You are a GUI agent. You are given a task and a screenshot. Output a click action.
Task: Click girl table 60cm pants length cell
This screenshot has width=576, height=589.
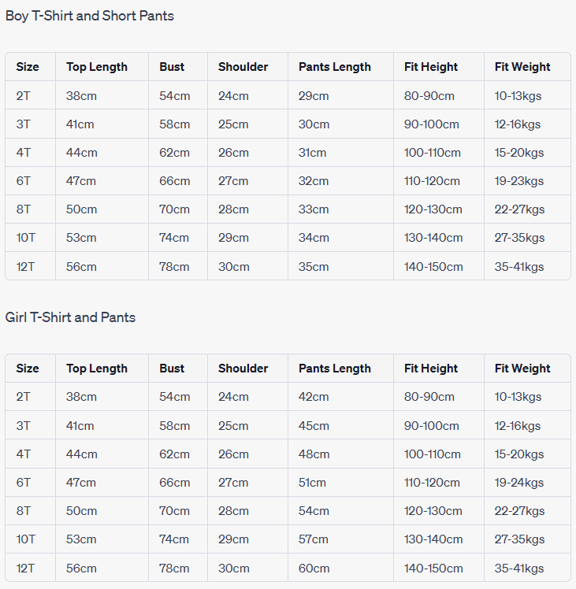point(314,569)
